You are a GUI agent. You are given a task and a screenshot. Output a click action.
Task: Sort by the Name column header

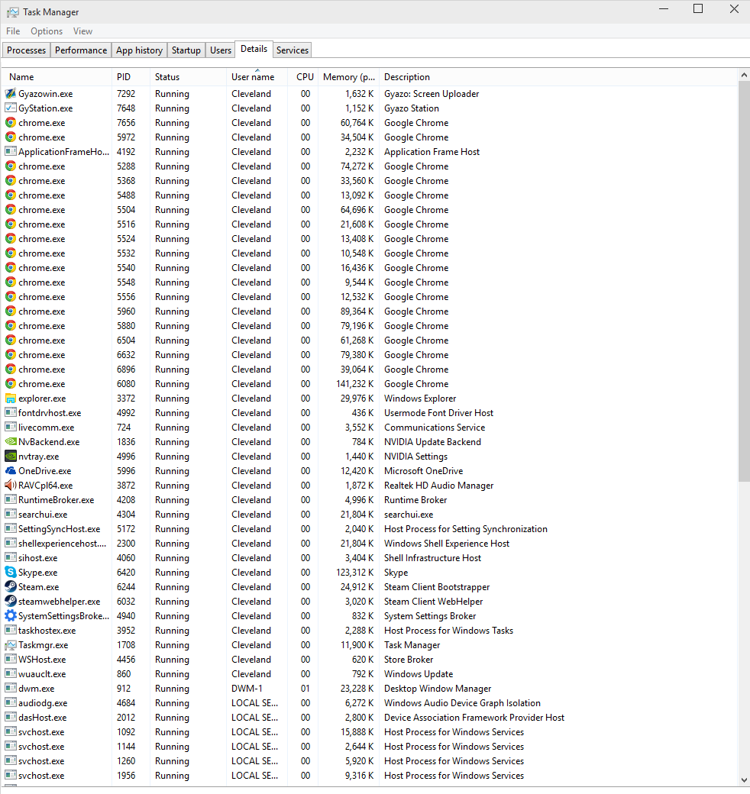57,77
